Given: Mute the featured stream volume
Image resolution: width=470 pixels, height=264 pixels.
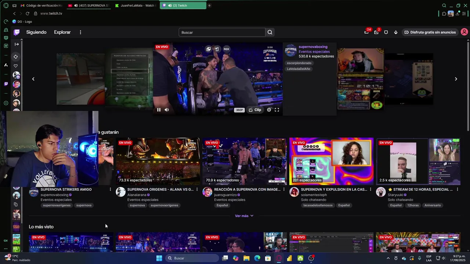Looking at the screenshot, I should click(x=167, y=110).
